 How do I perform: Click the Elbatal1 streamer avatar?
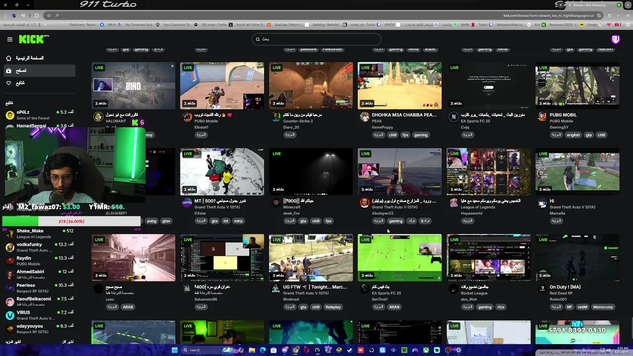[187, 117]
